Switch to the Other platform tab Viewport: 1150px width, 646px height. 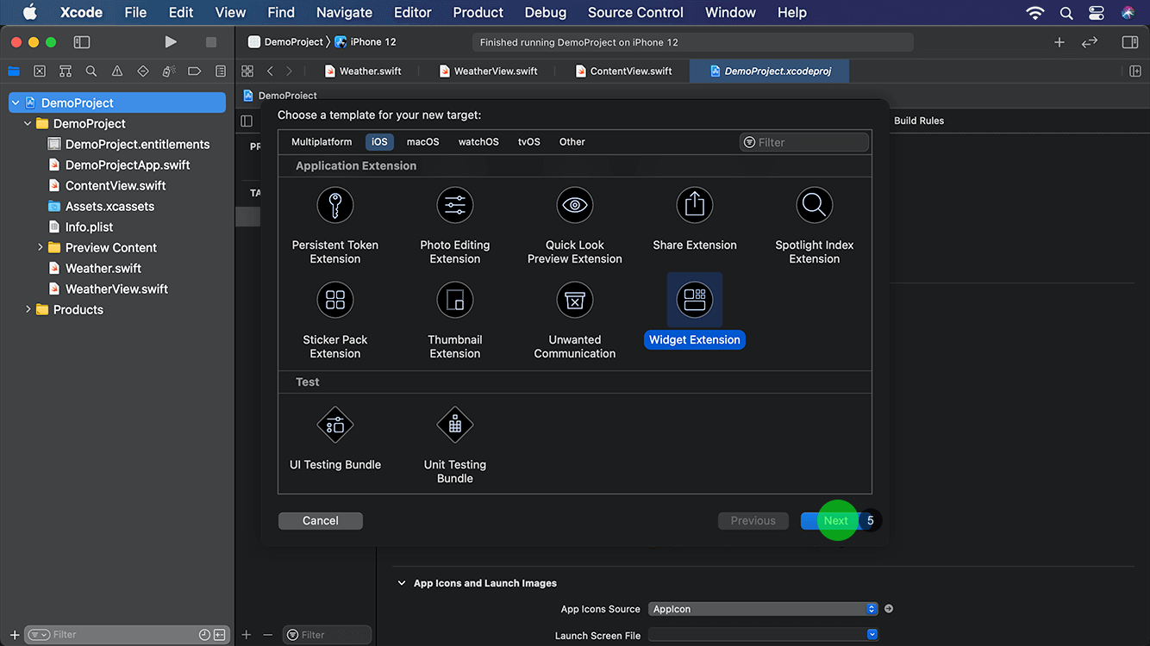point(572,142)
